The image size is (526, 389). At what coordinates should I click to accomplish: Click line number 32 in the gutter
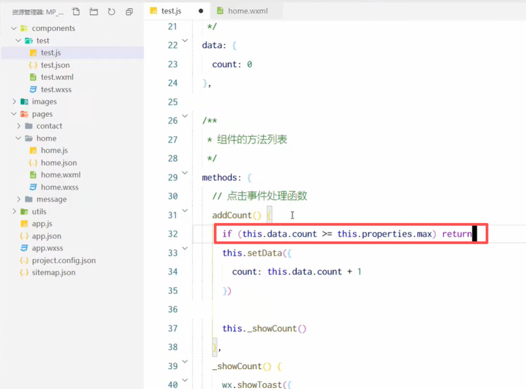[x=173, y=234]
